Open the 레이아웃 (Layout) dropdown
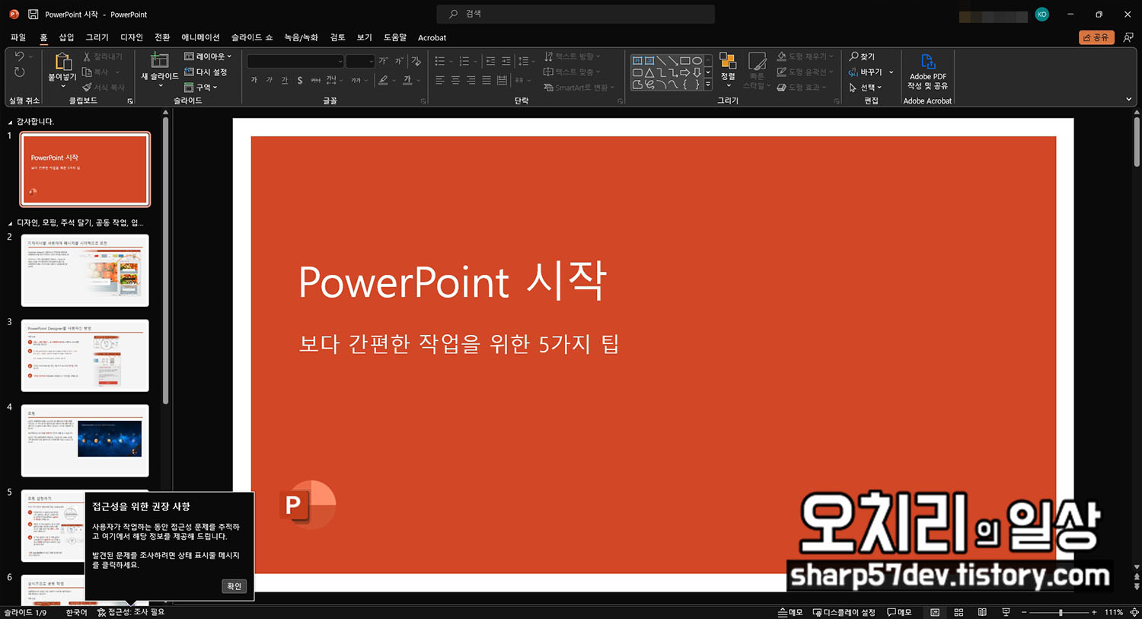Viewport: 1142px width, 619px height. pyautogui.click(x=208, y=56)
